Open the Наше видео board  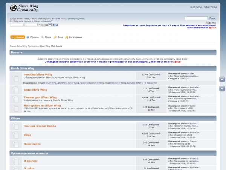click(x=32, y=144)
